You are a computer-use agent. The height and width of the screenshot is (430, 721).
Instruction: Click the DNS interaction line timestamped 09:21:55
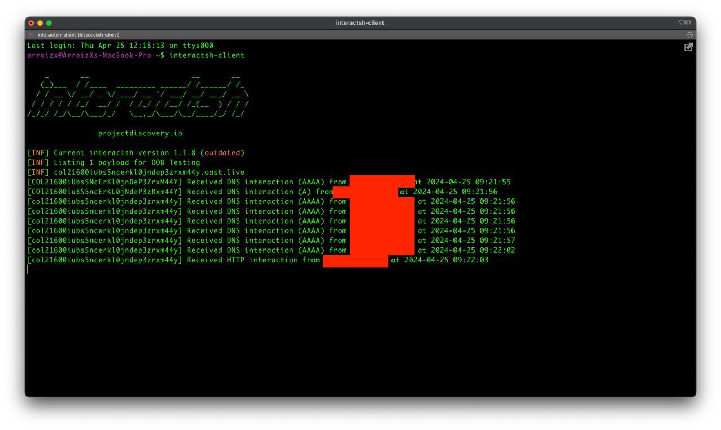[269, 182]
